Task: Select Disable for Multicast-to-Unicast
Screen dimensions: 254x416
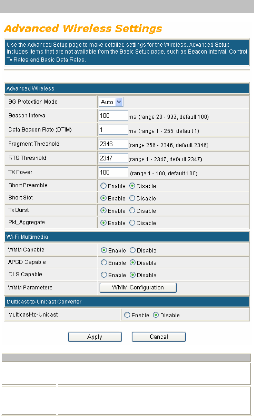Action: point(156,315)
